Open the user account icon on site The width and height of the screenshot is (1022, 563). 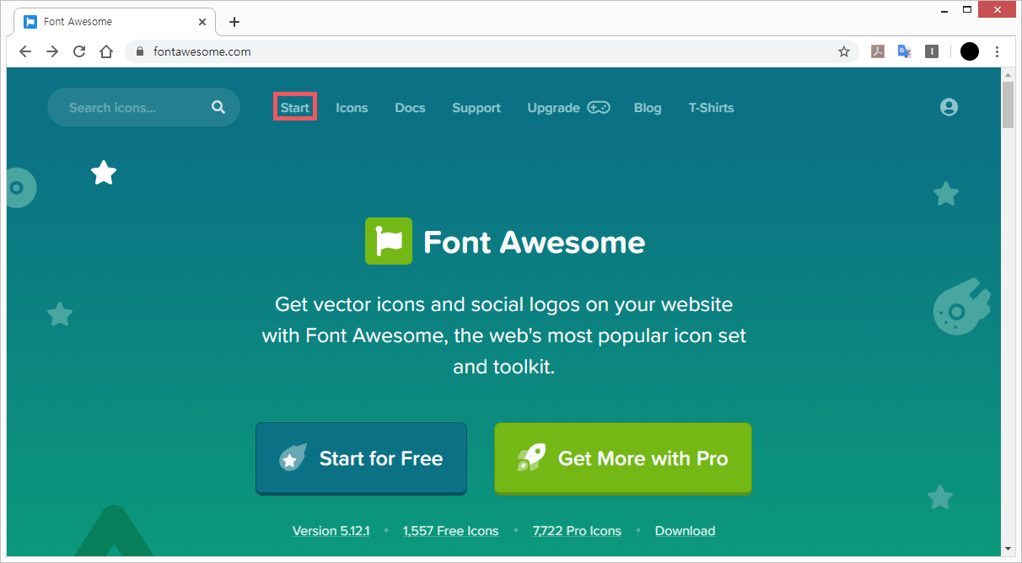coord(949,107)
